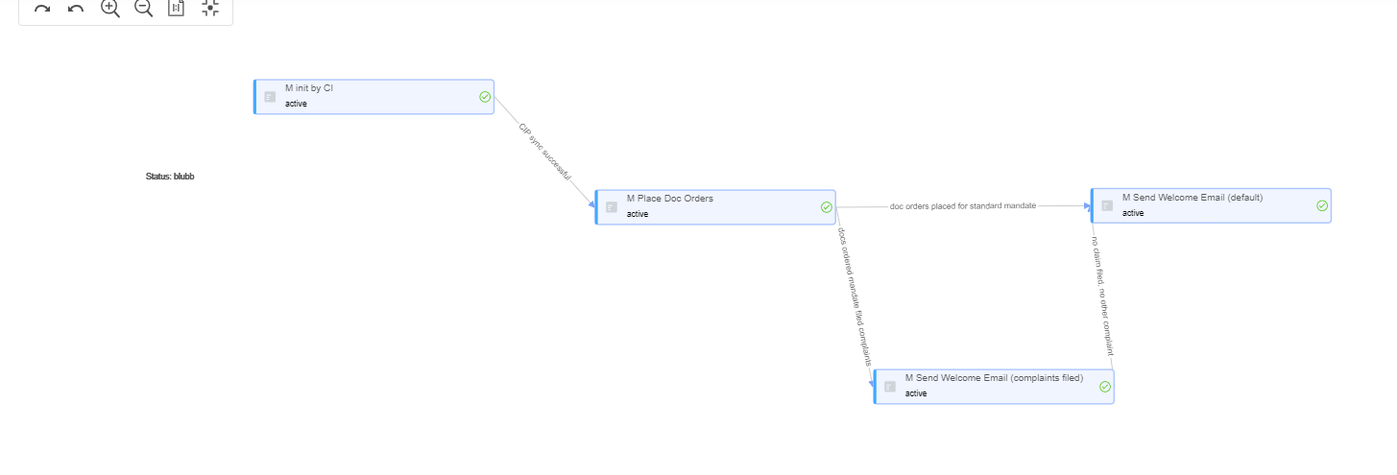Image resolution: width=1397 pixels, height=475 pixels.
Task: Select the M Send Welcome Email (default) title
Action: point(1192,197)
